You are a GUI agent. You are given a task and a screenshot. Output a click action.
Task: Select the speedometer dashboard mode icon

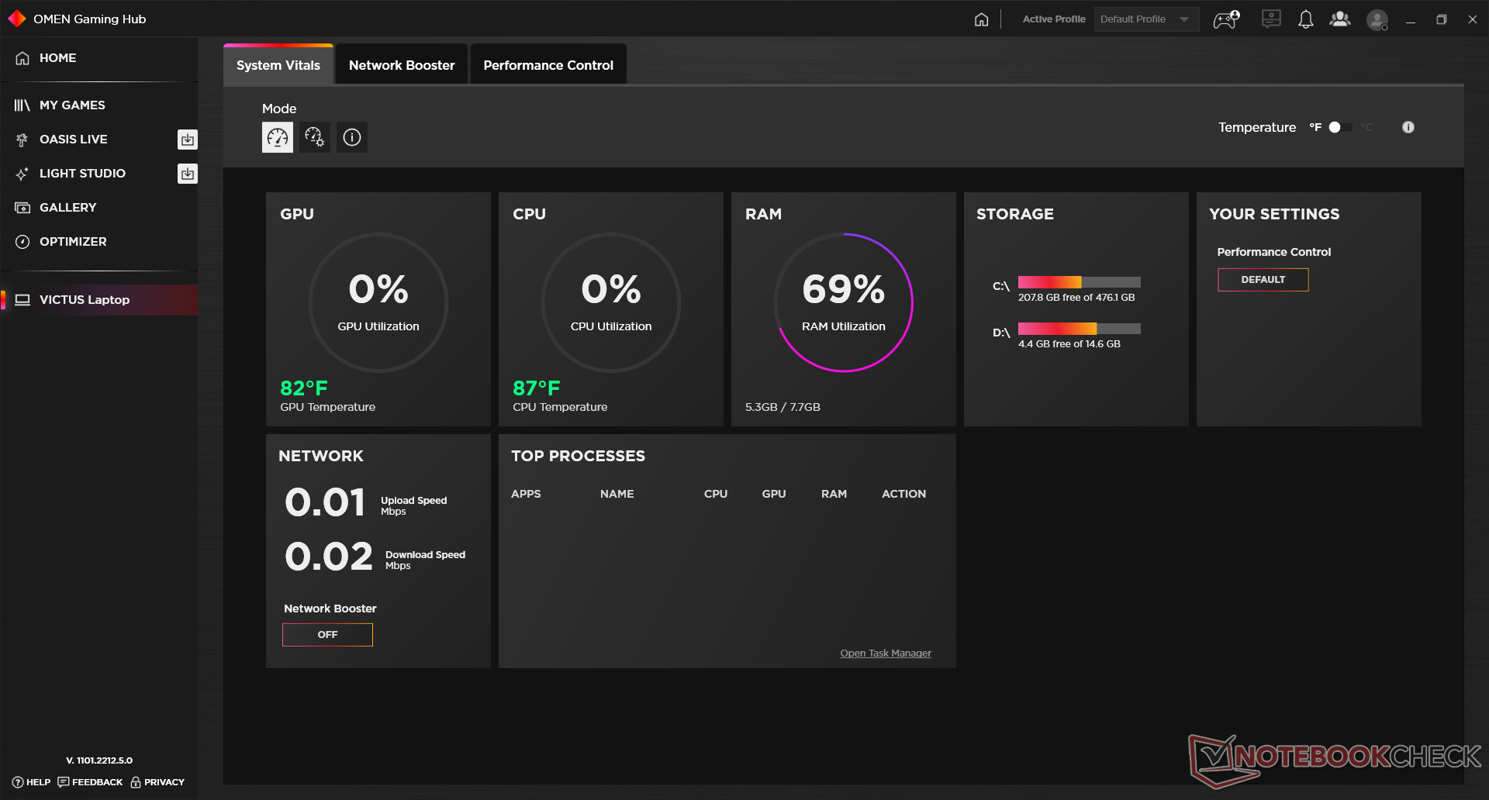click(278, 137)
